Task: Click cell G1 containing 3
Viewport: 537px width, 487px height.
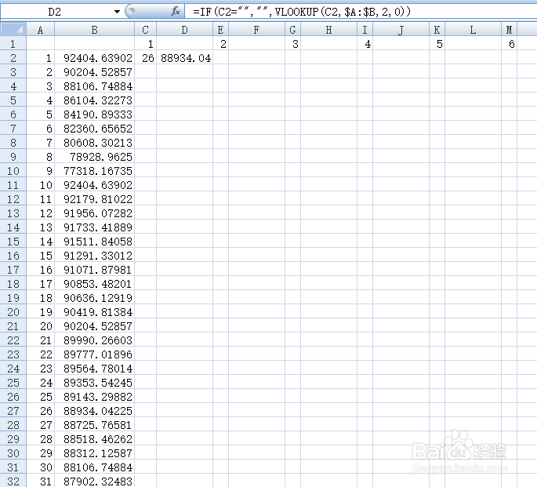Action: 293,44
